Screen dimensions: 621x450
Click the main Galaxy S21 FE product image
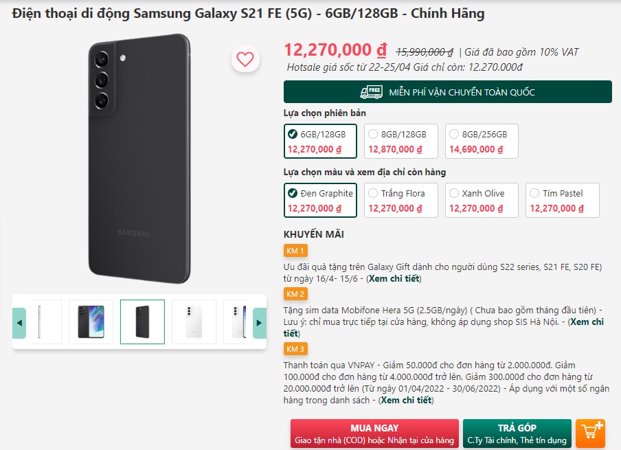(139, 158)
